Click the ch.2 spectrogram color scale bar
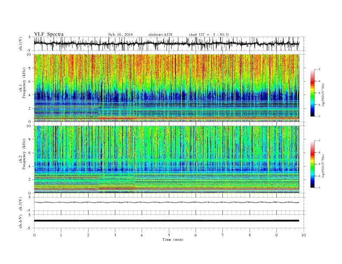 coord(312,164)
